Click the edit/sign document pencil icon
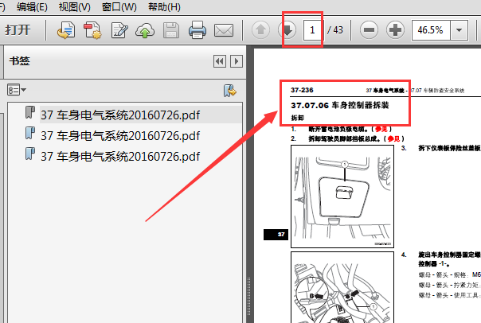Screen dimensions: 481x323 point(119,30)
